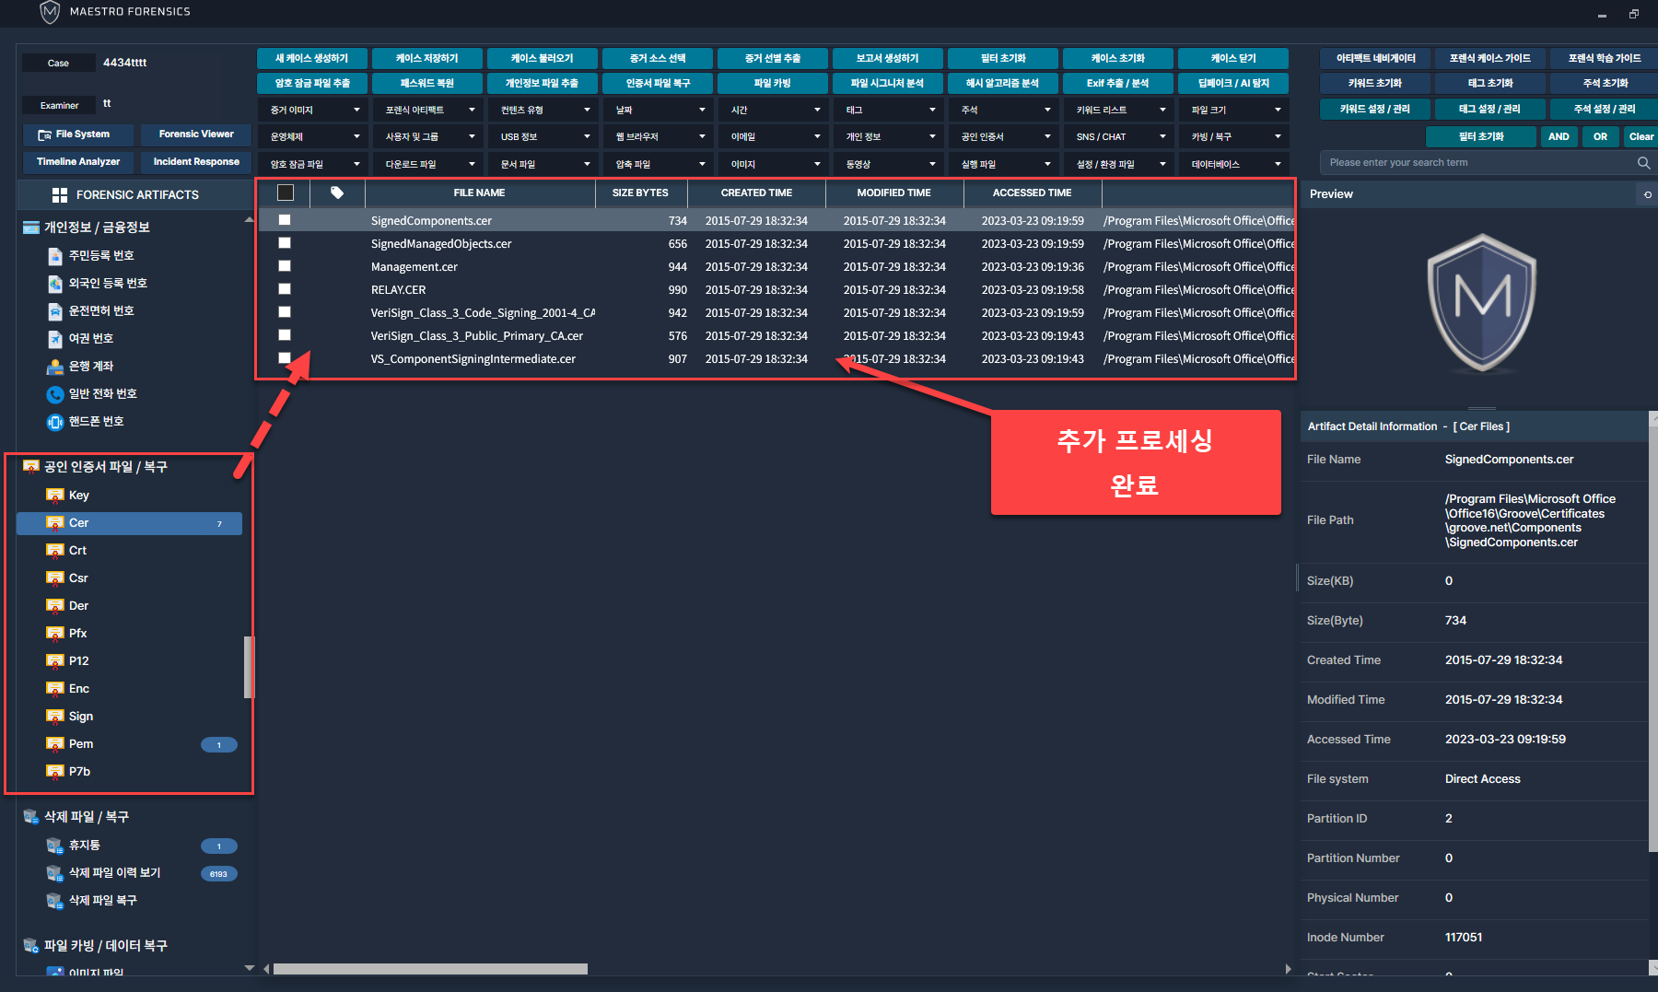The width and height of the screenshot is (1658, 992).
Task: Switch to the Timeline Analyzer tab
Action: (78, 162)
